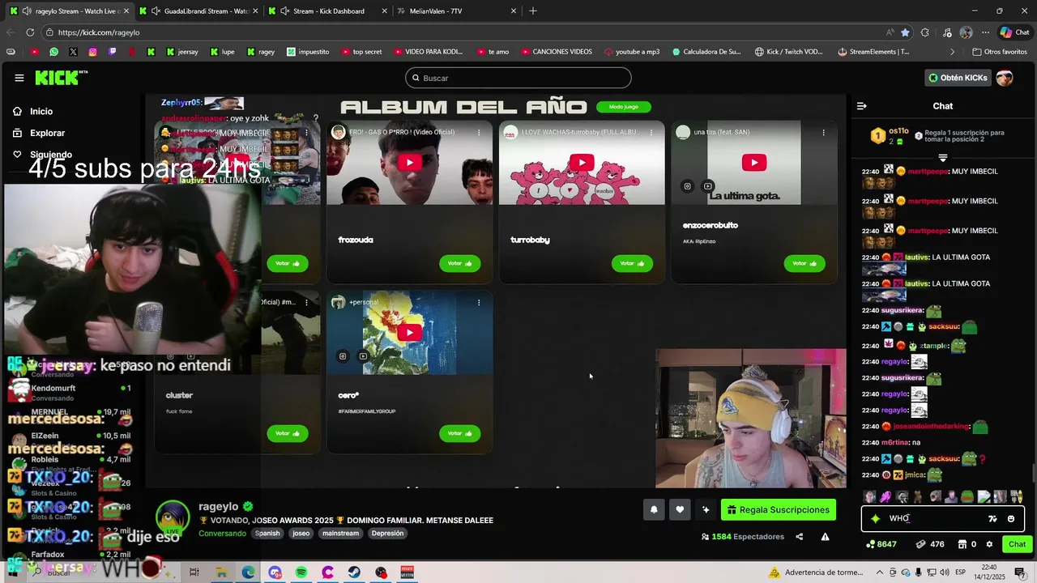Screen dimensions: 1037x583
Task: Click the video icon on cero° card
Action: (x=363, y=356)
